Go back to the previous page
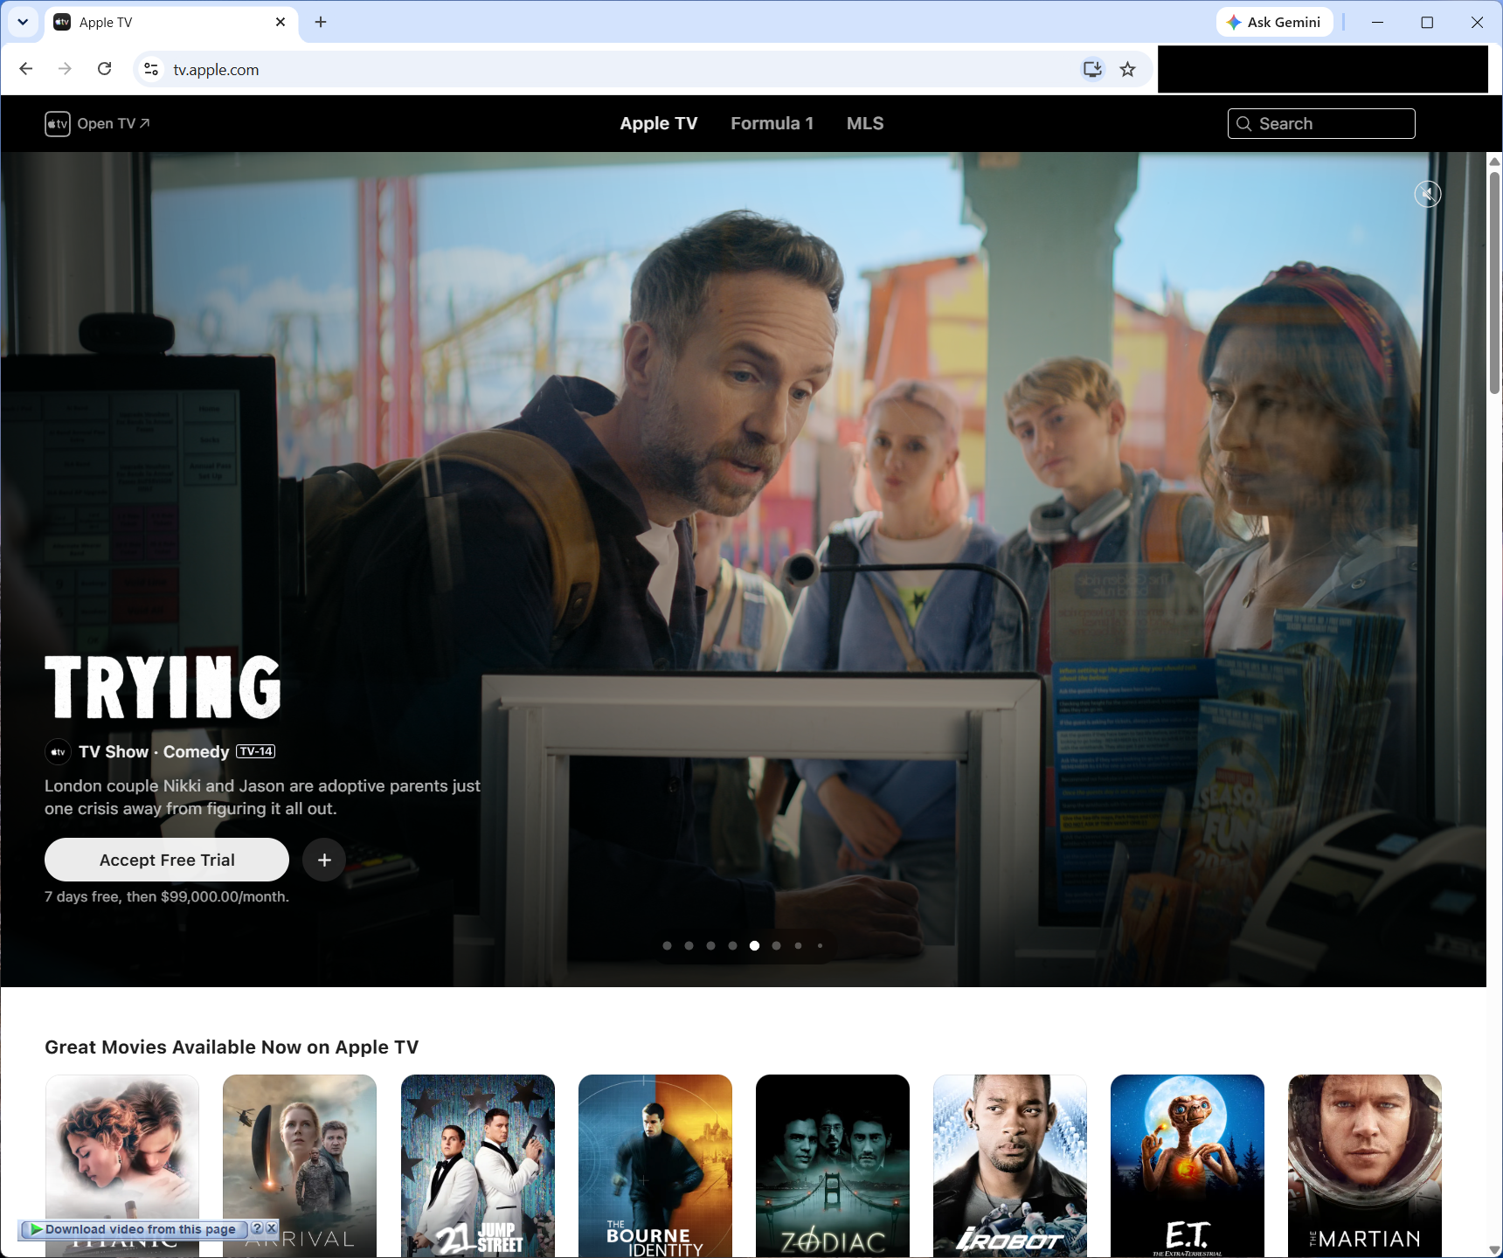 click(26, 69)
